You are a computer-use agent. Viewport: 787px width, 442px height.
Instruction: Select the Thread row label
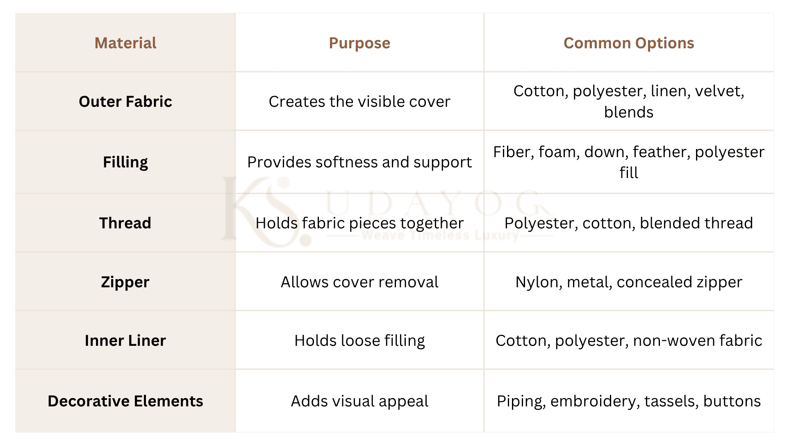(x=125, y=223)
